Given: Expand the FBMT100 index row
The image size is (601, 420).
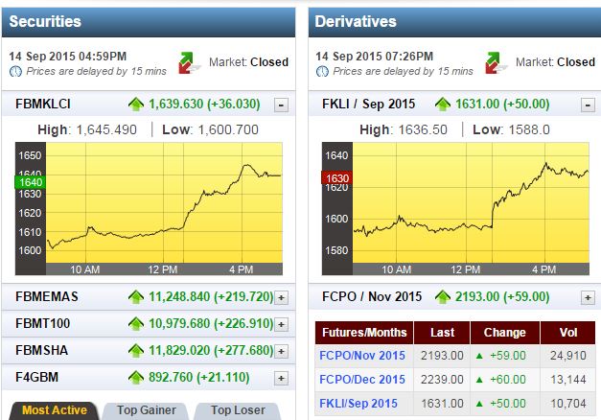Looking at the screenshot, I should (x=281, y=324).
